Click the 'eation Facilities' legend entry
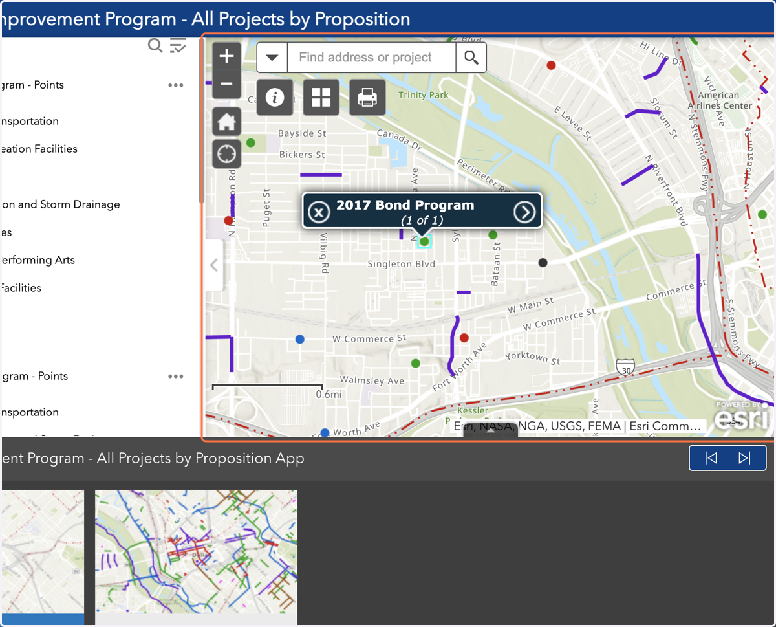This screenshot has height=627, width=776. (x=39, y=149)
